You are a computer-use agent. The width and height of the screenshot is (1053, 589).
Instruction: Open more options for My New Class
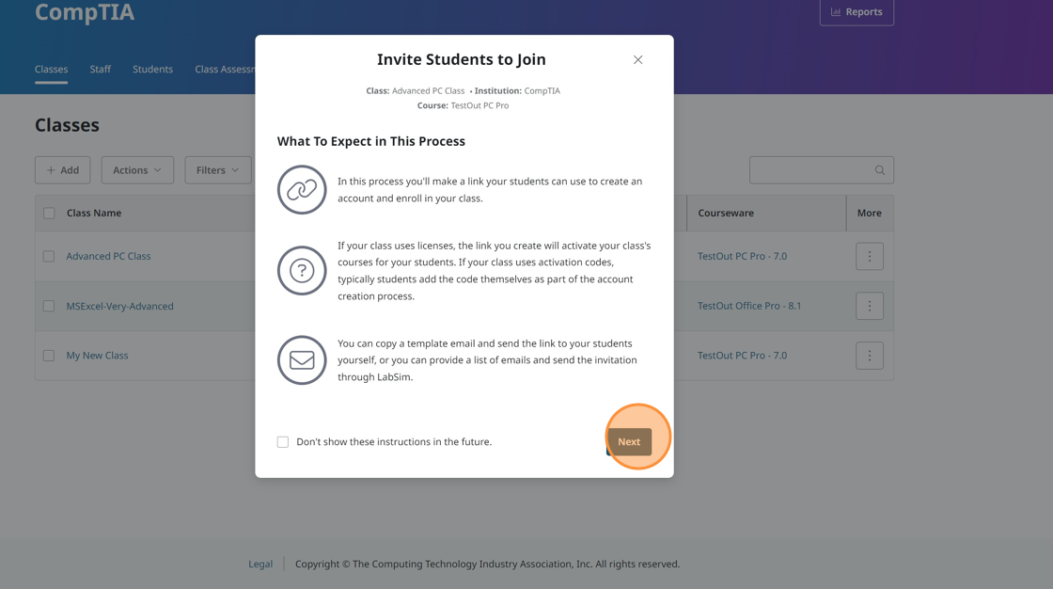click(x=869, y=356)
